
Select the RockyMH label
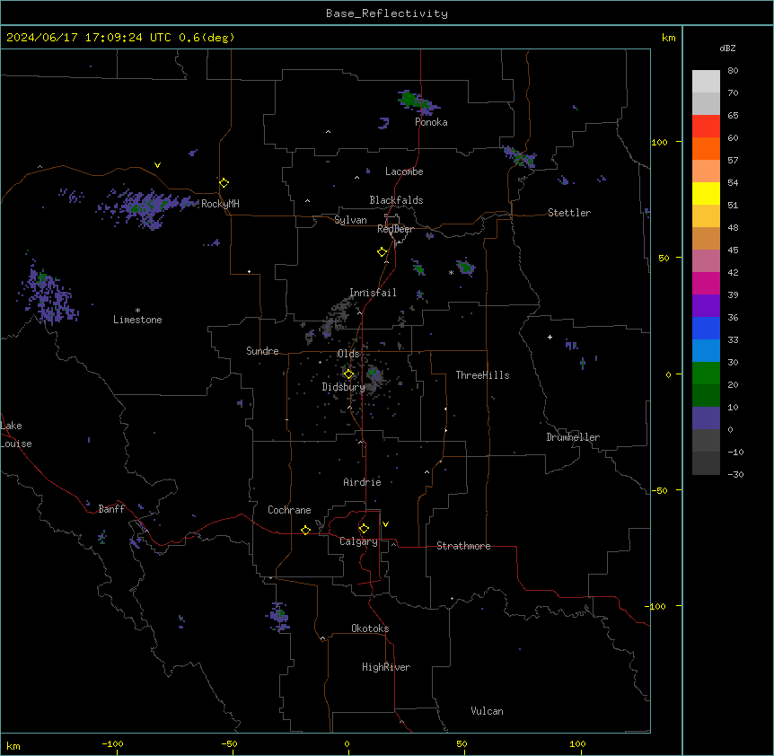pos(220,204)
